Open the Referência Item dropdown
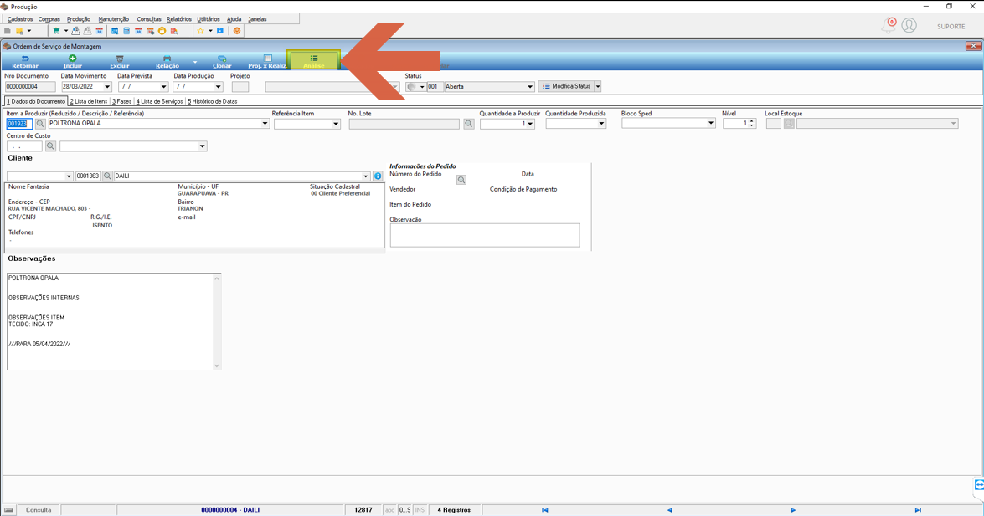Image resolution: width=984 pixels, height=516 pixels. [336, 124]
